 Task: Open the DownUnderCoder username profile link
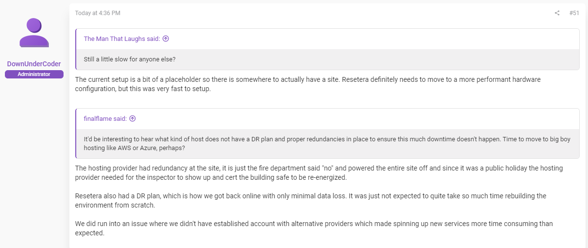34,64
